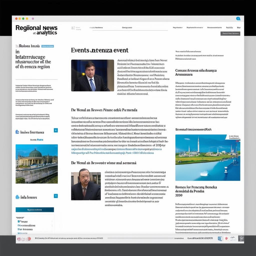Screen dimensions: 256x256
Task: Click the dark grey button below top navigation
Action: coord(230,33)
